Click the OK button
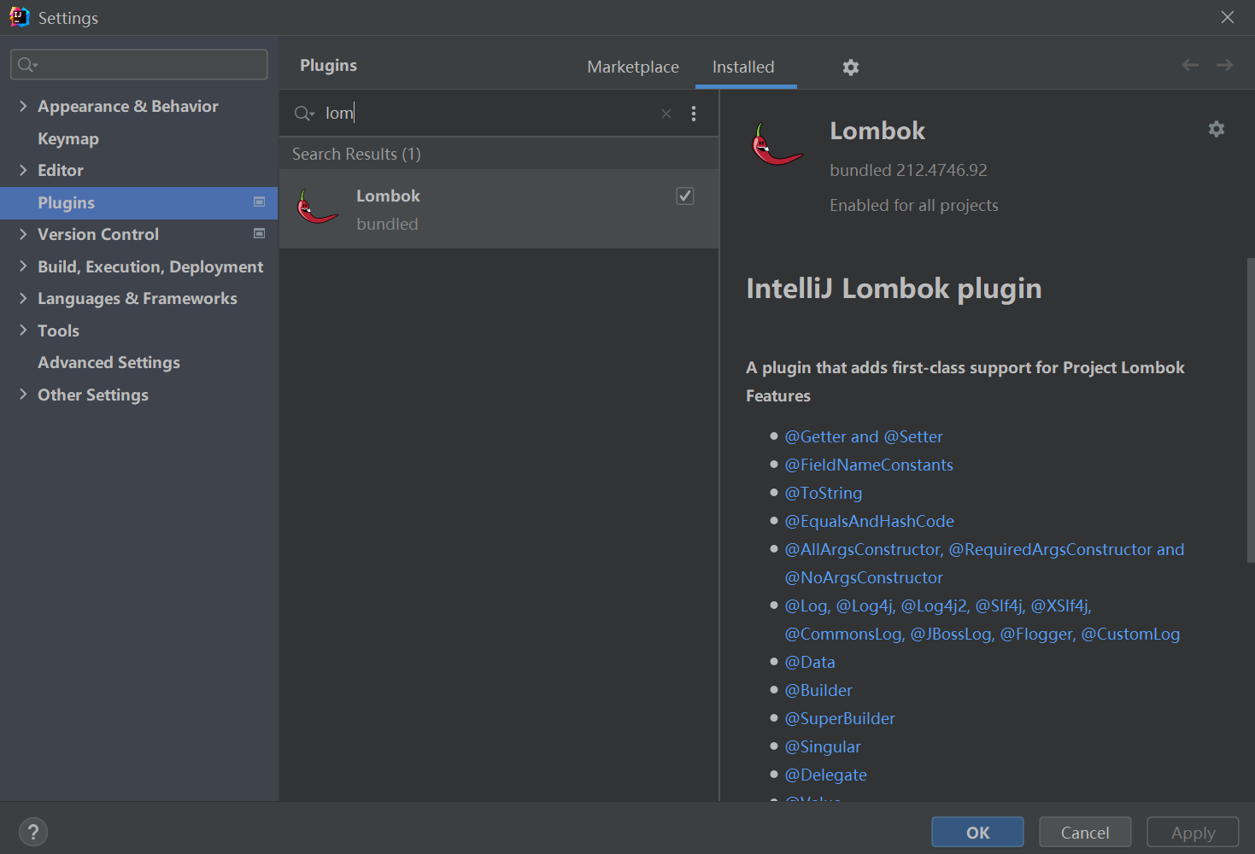Image resolution: width=1255 pixels, height=854 pixels. click(977, 833)
